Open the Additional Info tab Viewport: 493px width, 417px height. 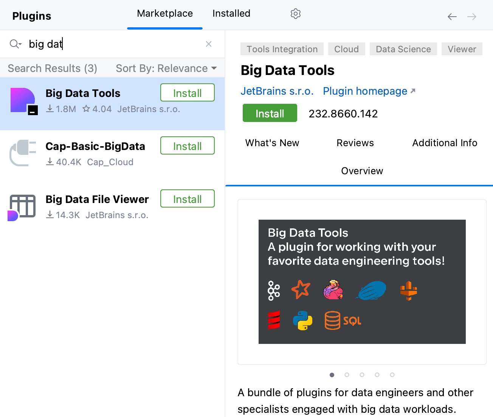coord(444,143)
